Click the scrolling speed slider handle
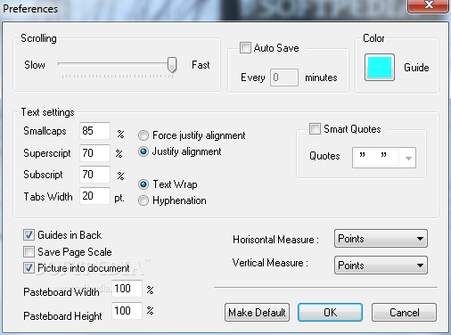The image size is (451, 335). [172, 65]
